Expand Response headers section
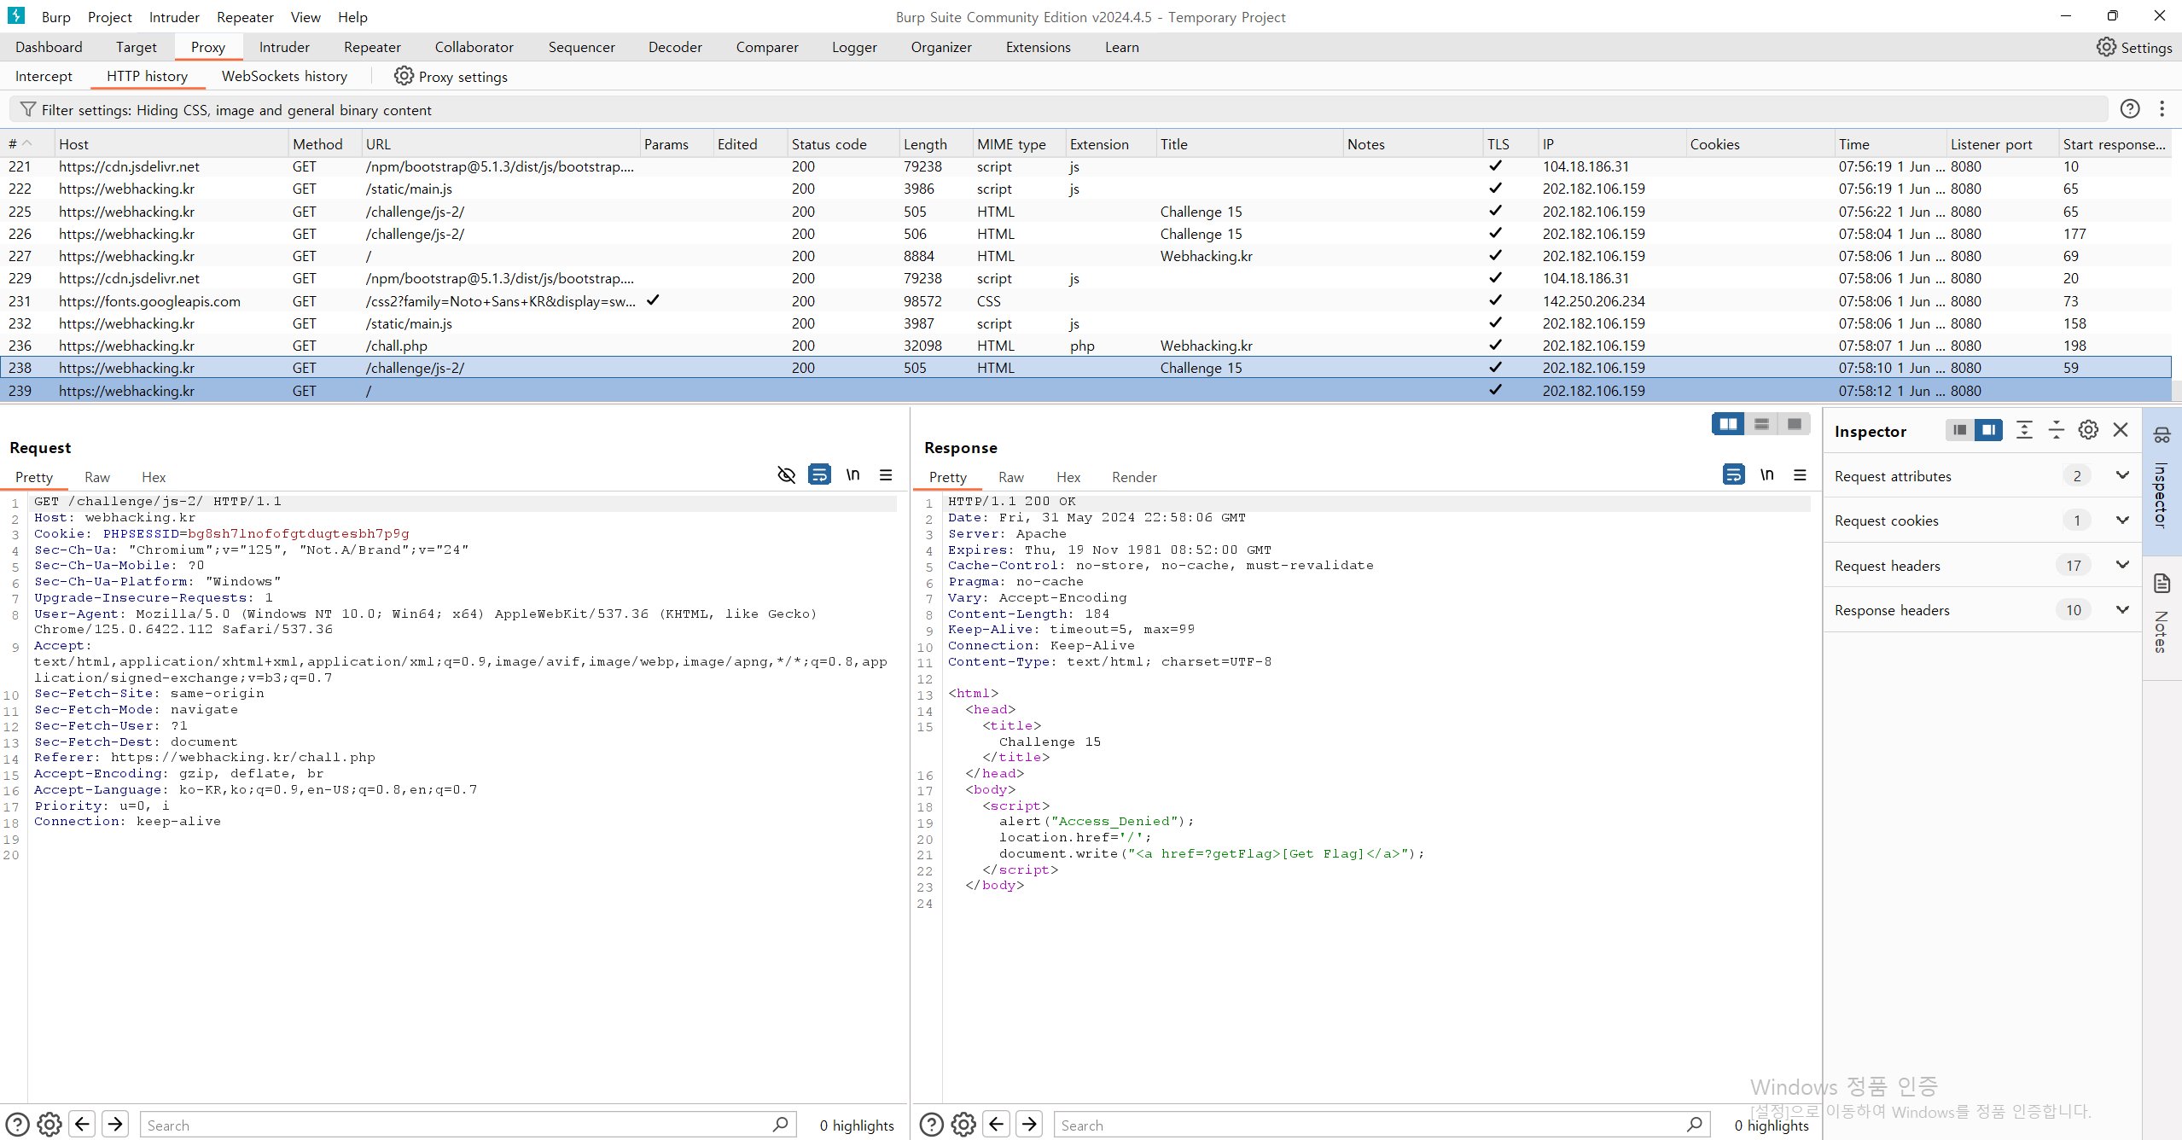The width and height of the screenshot is (2182, 1140). (2122, 609)
